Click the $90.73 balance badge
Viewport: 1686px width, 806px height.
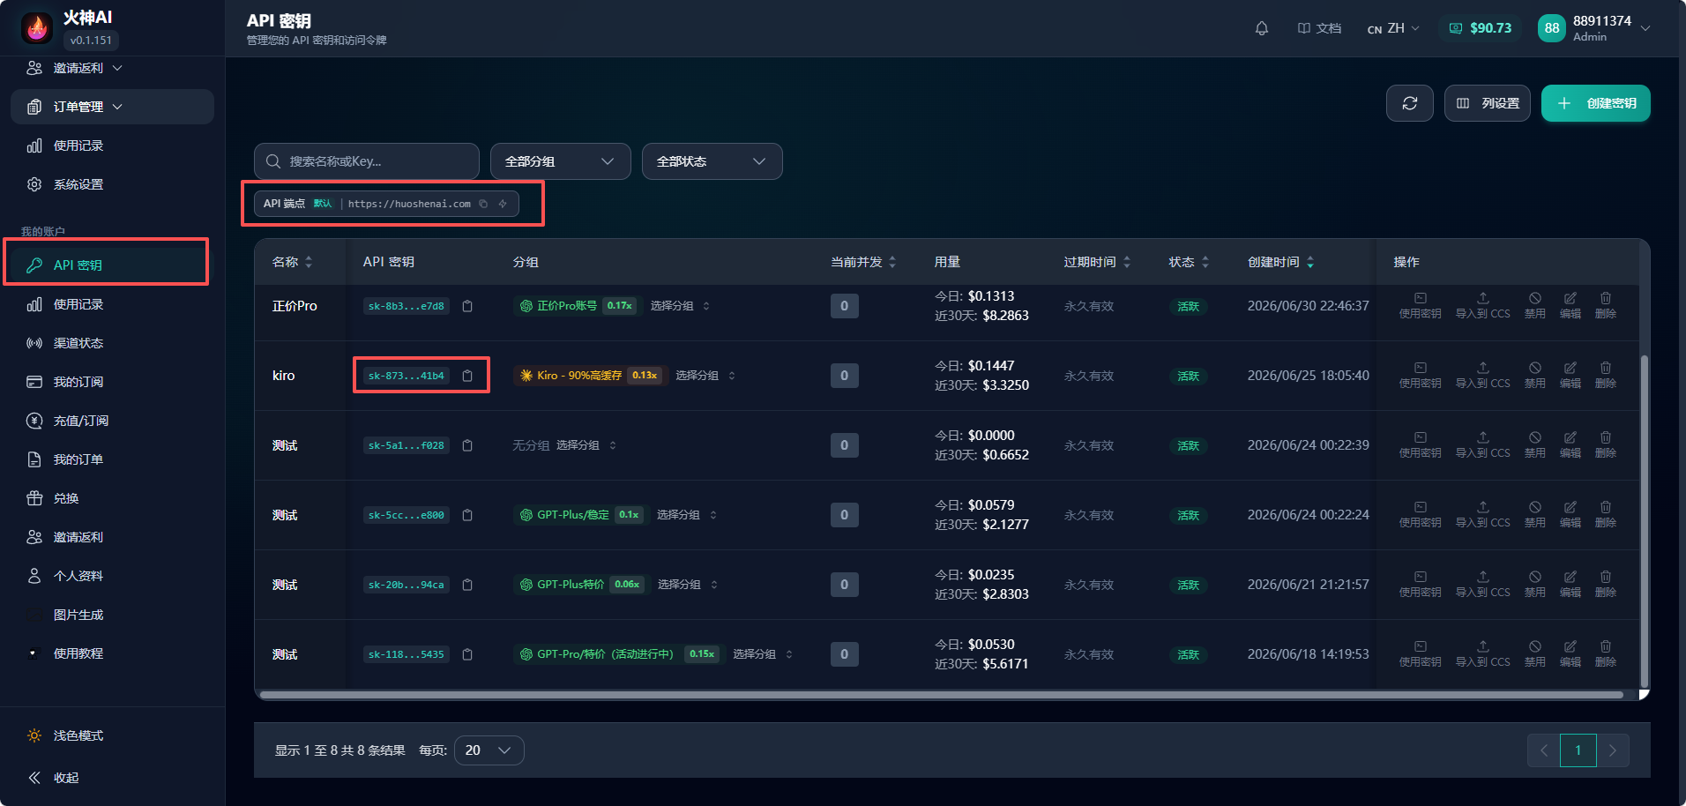click(x=1481, y=28)
